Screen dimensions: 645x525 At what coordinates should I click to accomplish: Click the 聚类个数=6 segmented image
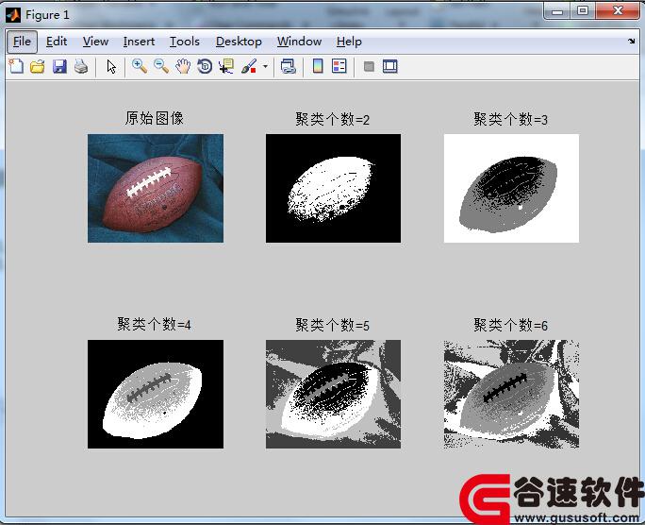click(x=511, y=394)
